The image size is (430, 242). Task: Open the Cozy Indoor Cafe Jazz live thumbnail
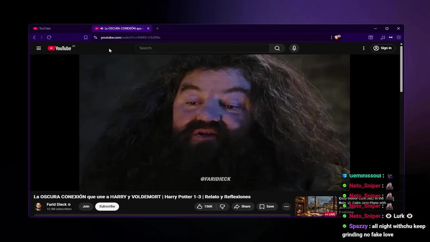tap(316, 206)
